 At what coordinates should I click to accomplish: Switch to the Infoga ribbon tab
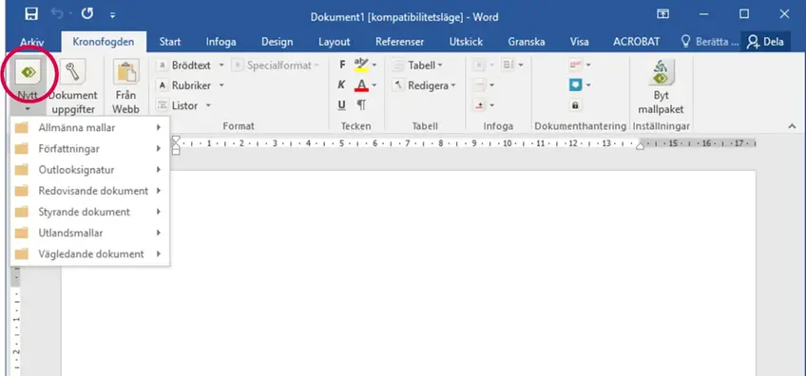pyautogui.click(x=221, y=42)
